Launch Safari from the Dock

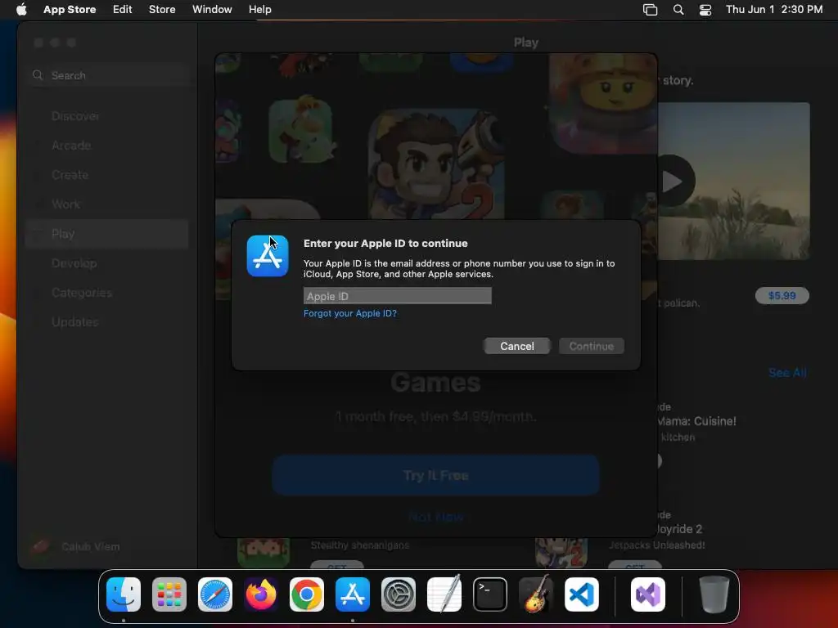pos(215,594)
